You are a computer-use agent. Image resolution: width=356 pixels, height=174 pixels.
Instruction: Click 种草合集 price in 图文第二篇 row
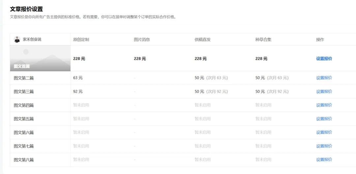pos(272,78)
